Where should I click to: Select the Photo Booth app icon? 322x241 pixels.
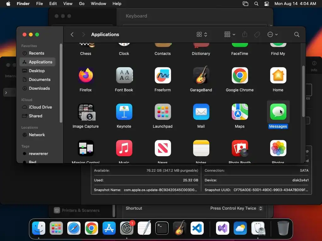pyautogui.click(x=240, y=148)
